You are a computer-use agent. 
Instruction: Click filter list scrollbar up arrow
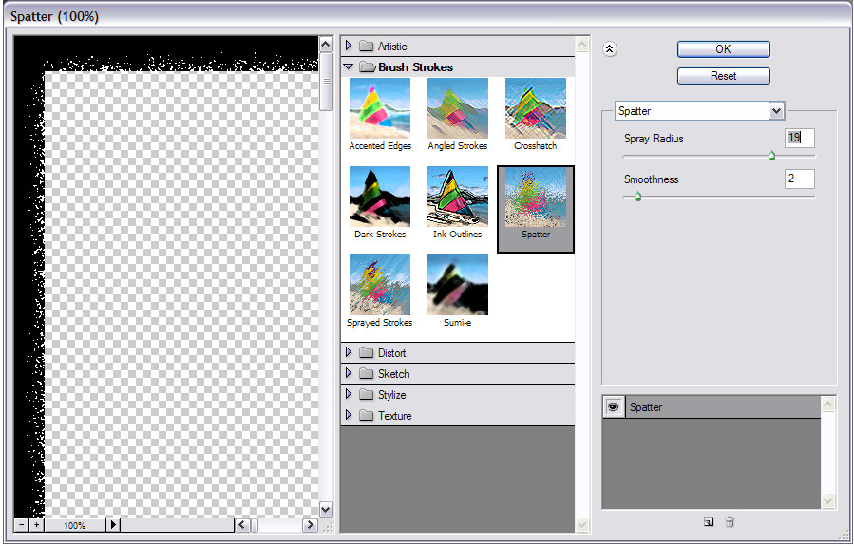[582, 44]
